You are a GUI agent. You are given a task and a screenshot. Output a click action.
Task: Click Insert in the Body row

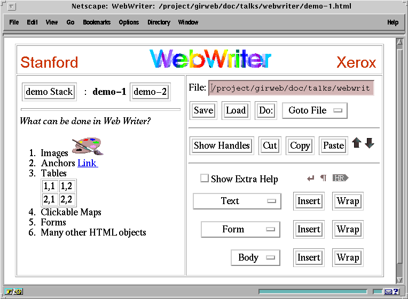coord(309,258)
